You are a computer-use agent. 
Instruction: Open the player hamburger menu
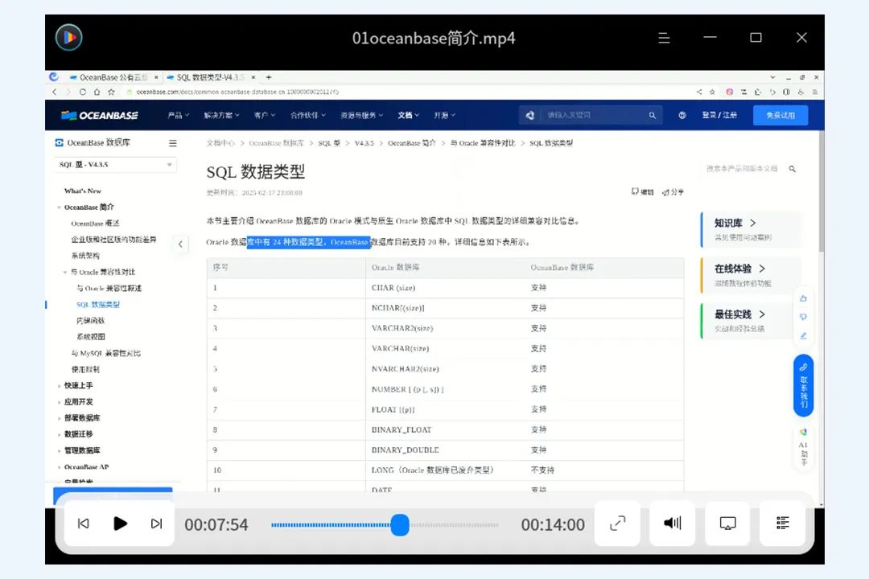[x=663, y=38]
